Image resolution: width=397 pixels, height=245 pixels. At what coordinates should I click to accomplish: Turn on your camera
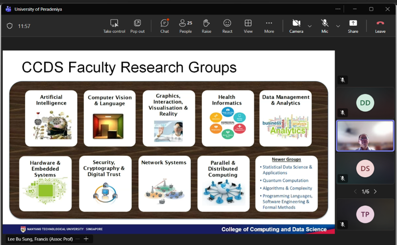point(296,26)
